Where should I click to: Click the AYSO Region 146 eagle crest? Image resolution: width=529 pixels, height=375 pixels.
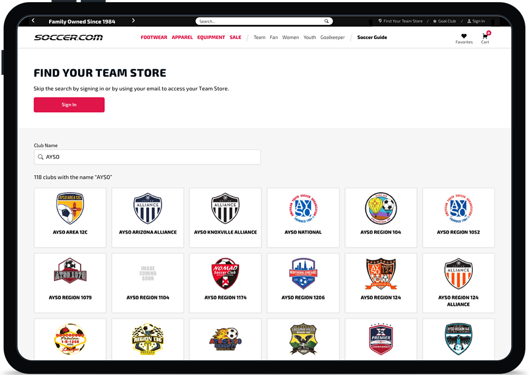[x=459, y=339]
